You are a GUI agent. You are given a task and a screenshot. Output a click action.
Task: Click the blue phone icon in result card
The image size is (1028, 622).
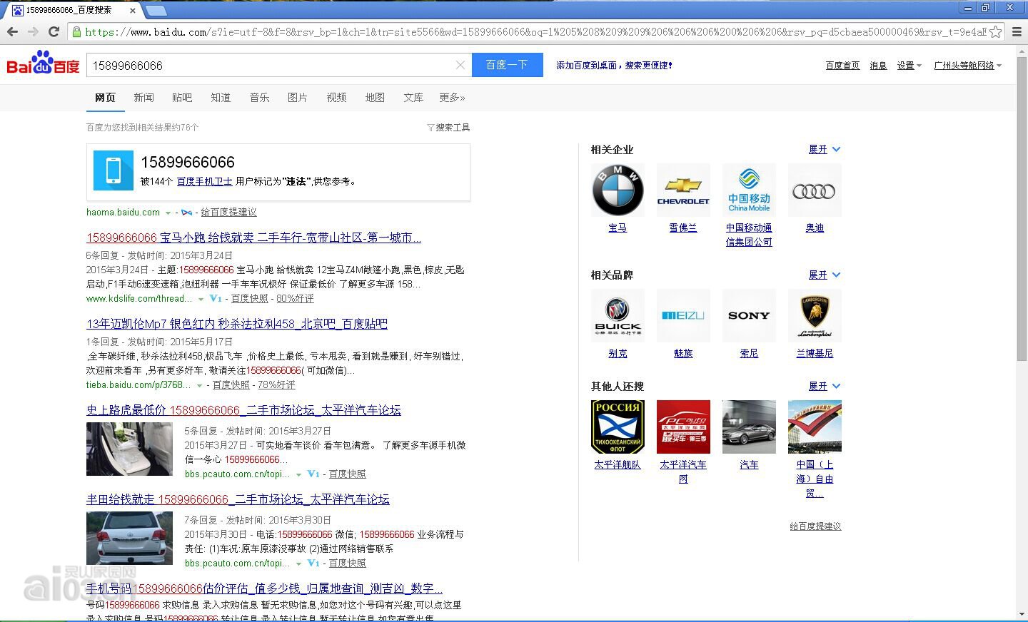click(114, 170)
